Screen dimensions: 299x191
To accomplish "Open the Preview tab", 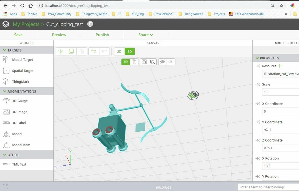I will (59, 35).
